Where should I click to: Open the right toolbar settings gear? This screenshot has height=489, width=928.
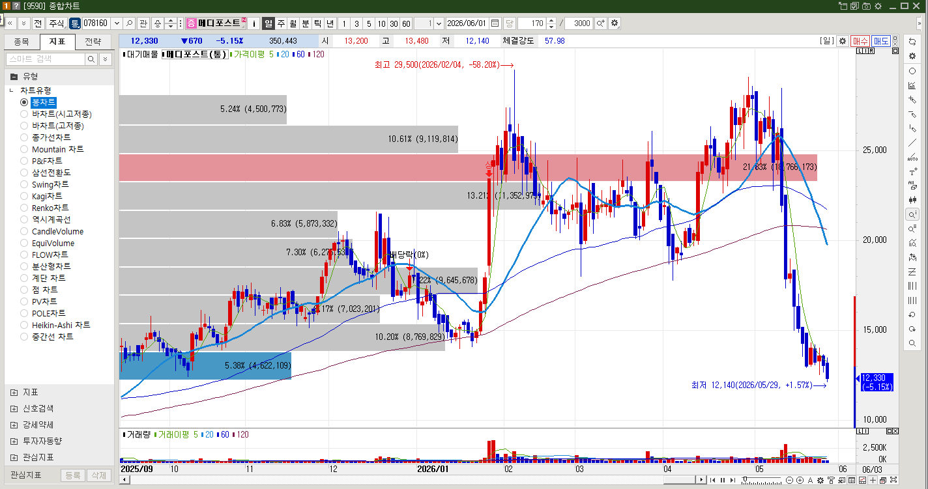(x=912, y=57)
